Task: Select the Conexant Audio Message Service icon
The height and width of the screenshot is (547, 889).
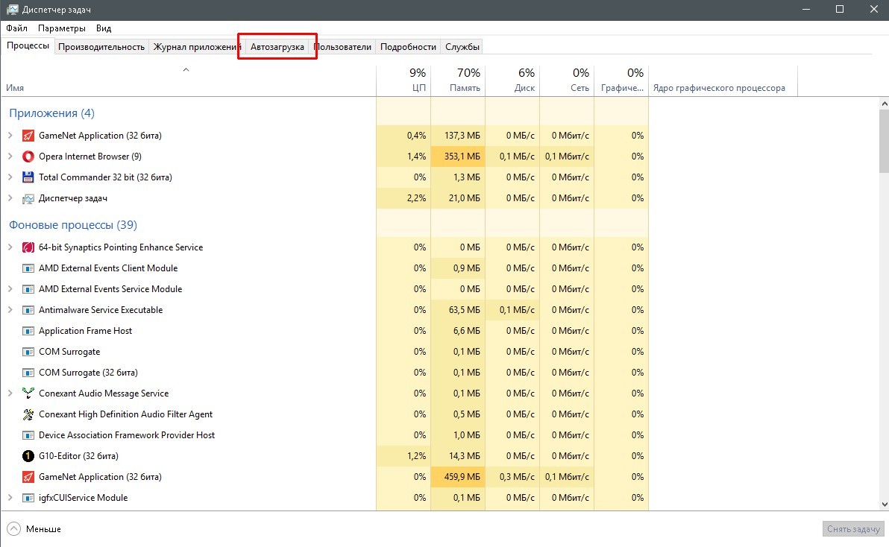Action: [28, 393]
